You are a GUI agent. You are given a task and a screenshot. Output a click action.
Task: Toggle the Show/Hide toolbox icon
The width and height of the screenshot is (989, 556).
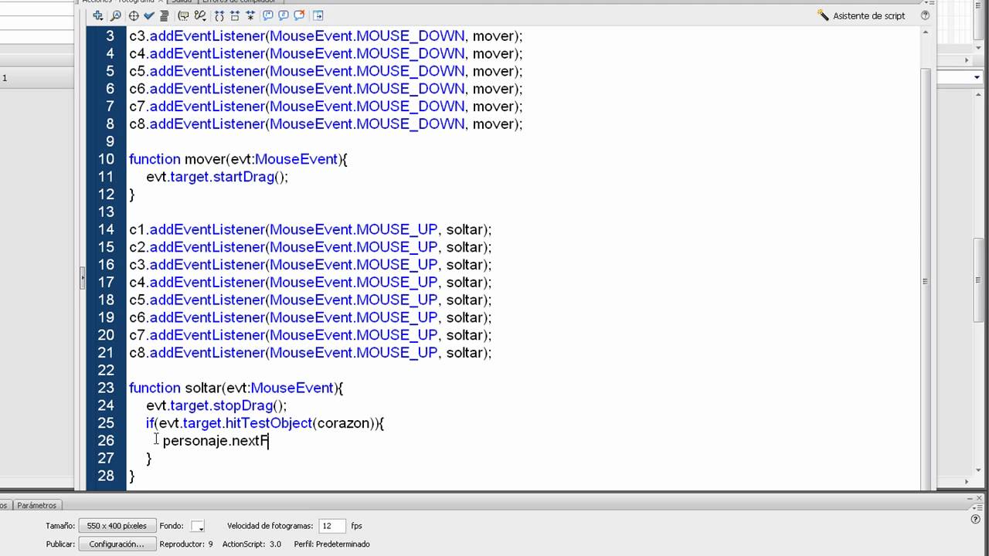[x=318, y=15]
